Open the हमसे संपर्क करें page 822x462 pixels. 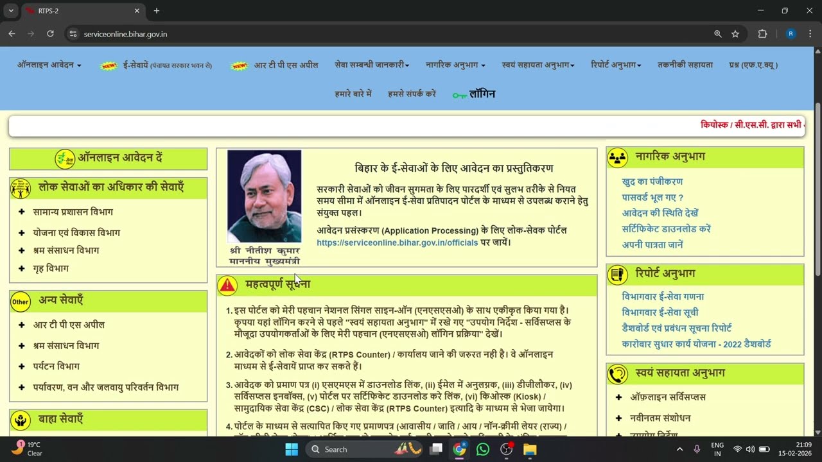click(x=412, y=94)
